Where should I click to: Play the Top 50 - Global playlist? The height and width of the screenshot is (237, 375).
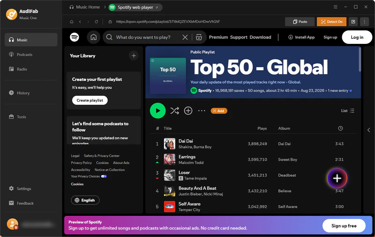pyautogui.click(x=157, y=111)
